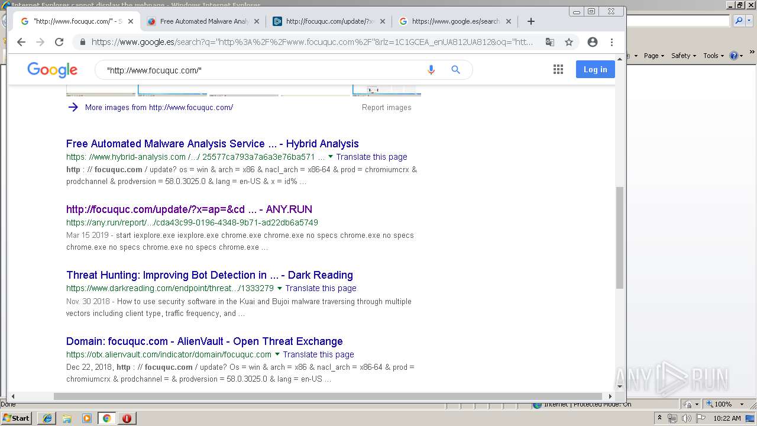Click the site lock icon in address bar
The height and width of the screenshot is (426, 757).
point(83,42)
